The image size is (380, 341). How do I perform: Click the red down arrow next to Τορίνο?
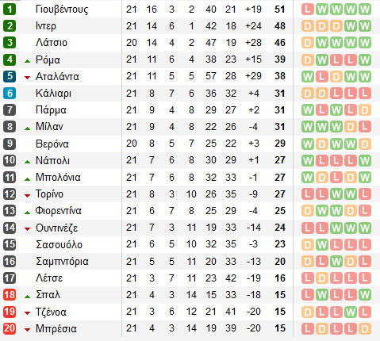coord(27,196)
